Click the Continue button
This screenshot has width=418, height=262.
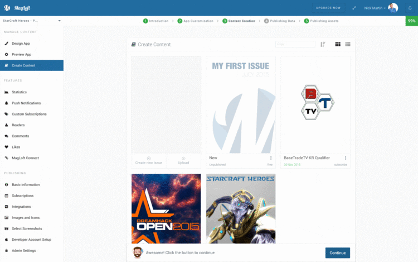coord(338,253)
